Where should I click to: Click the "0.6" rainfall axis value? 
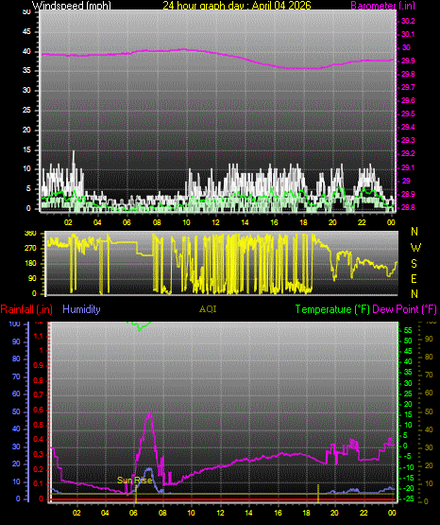(x=39, y=410)
